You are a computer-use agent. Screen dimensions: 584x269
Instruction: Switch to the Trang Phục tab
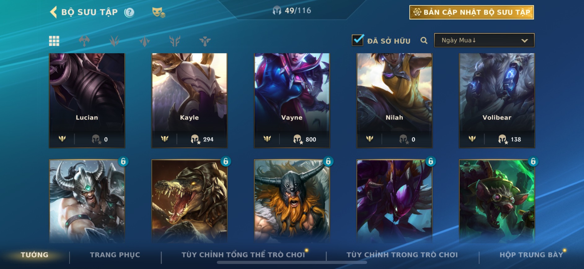[x=115, y=255]
